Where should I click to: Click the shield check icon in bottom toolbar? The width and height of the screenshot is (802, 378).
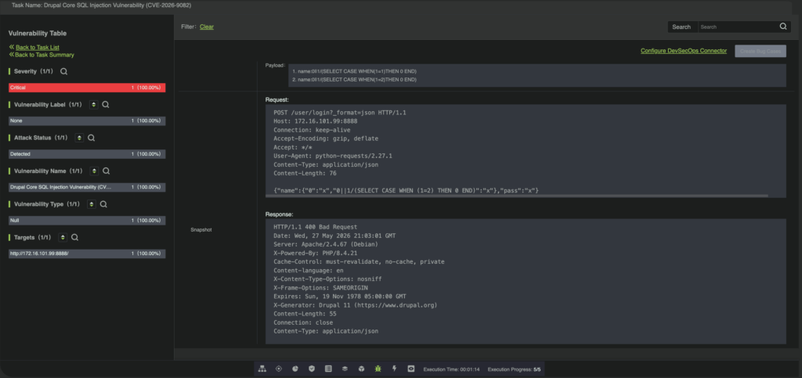[312, 369]
